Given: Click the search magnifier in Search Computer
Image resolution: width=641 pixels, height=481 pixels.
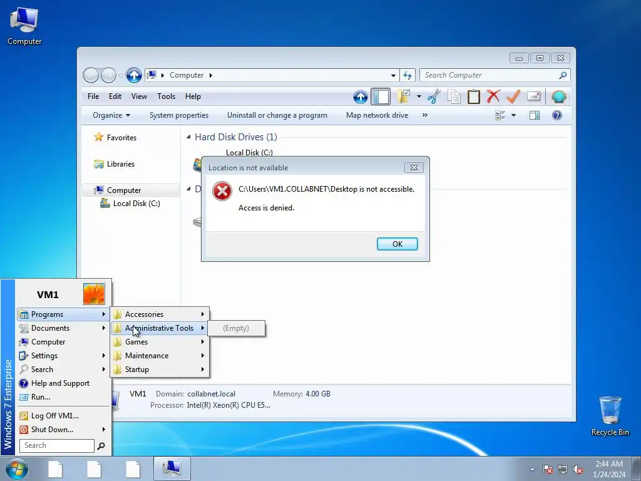Looking at the screenshot, I should tap(563, 75).
